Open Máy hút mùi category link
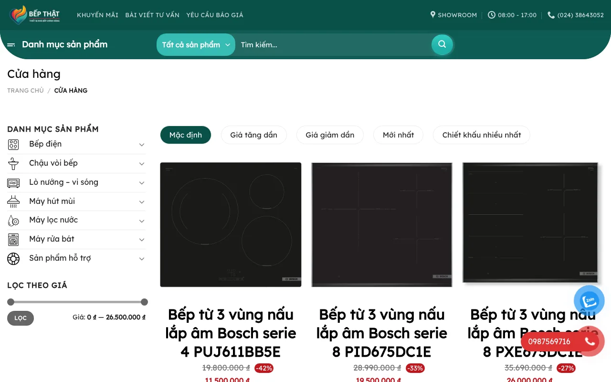 coord(52,201)
